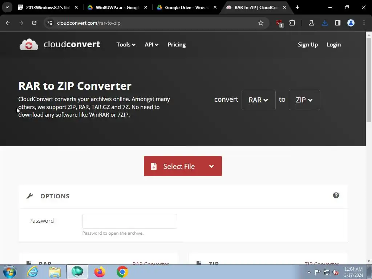Open the uBlock extension icon with badge 3
The image size is (372, 279).
(x=280, y=23)
